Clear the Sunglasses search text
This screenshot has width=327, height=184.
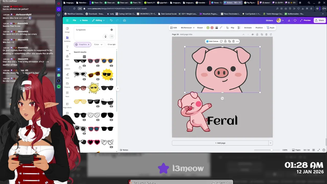coord(112,30)
